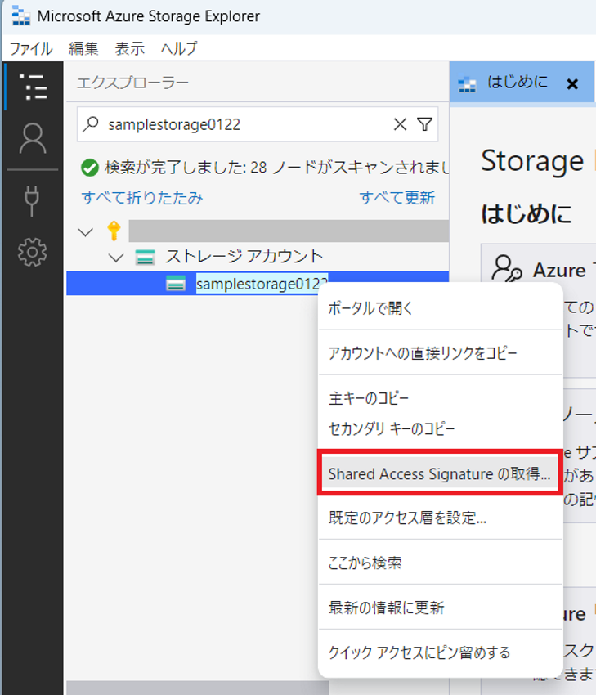Choose セカンダリ キーのコピー
Viewport: 596px width, 695px height.
441,428
